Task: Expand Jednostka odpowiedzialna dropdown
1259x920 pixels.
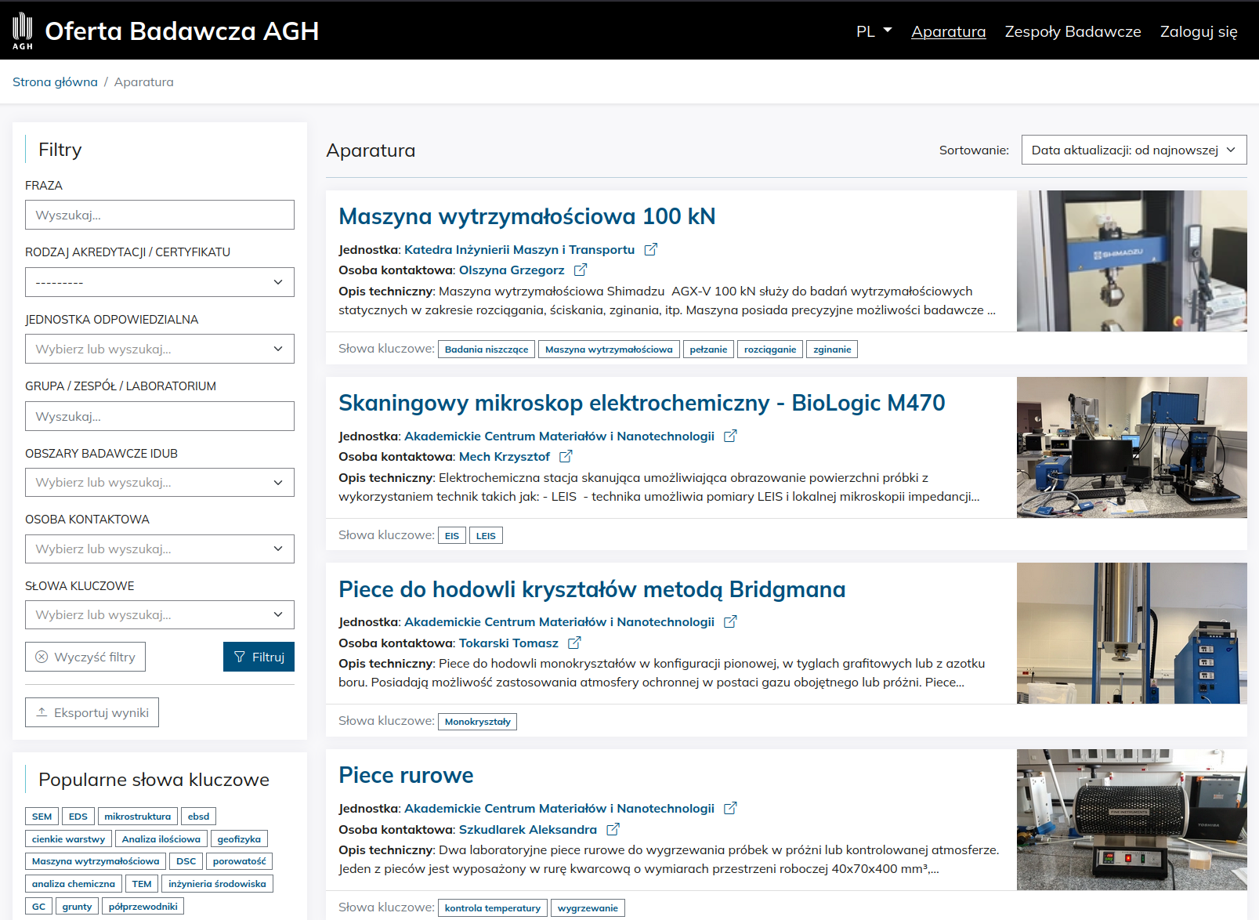Action: tap(160, 349)
